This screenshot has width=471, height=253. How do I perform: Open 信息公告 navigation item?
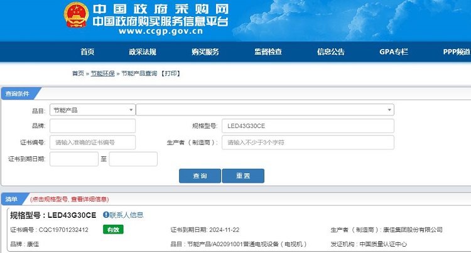(x=331, y=51)
